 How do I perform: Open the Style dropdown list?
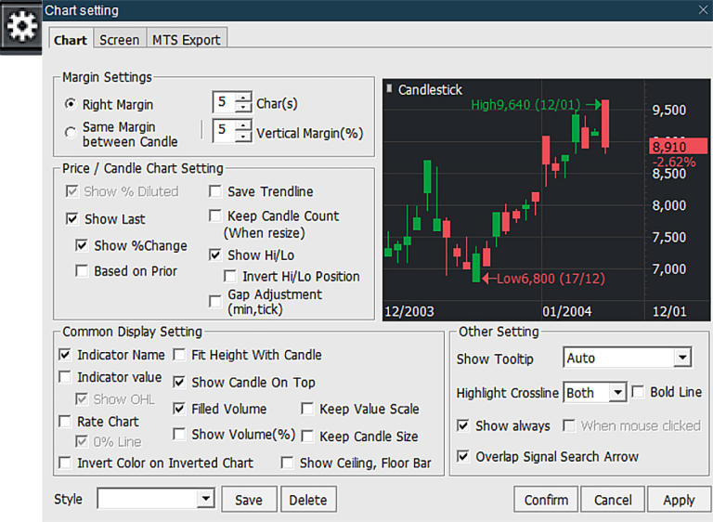pos(205,500)
